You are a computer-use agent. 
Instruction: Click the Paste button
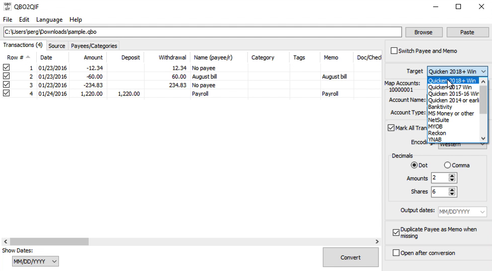467,32
